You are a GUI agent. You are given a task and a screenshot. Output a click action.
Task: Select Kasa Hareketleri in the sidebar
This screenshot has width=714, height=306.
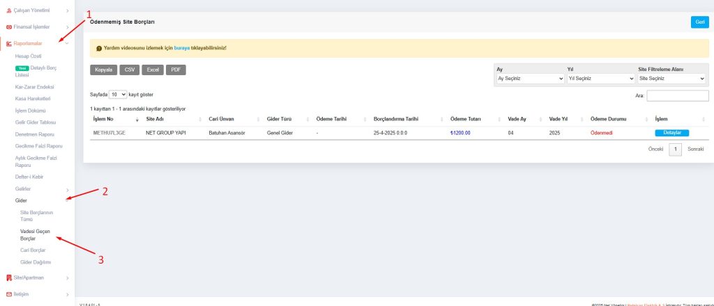(x=33, y=98)
